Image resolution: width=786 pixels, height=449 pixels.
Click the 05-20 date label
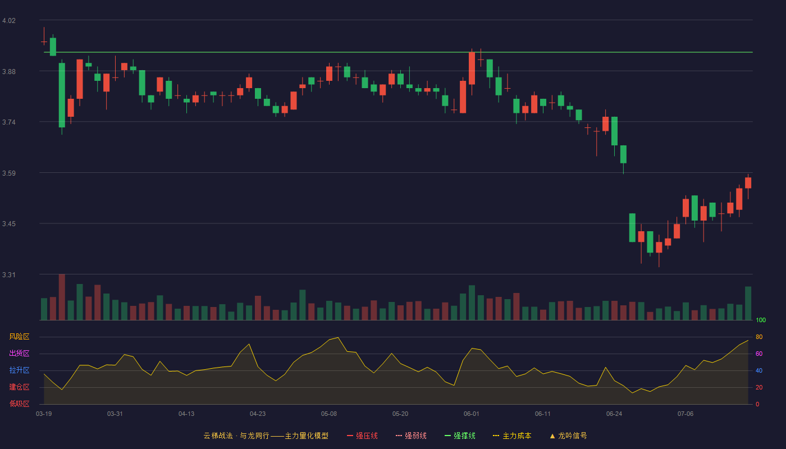(x=400, y=414)
